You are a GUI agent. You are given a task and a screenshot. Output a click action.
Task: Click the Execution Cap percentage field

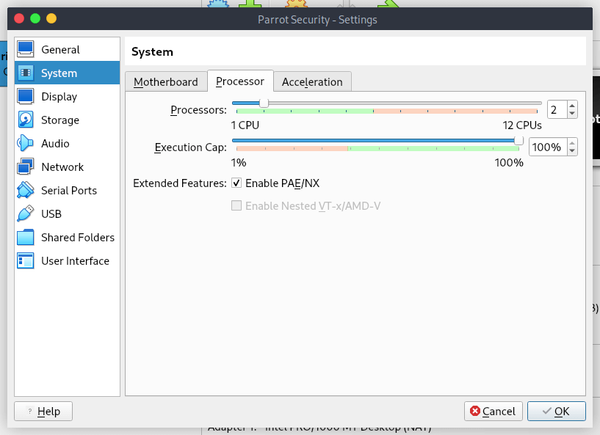546,147
